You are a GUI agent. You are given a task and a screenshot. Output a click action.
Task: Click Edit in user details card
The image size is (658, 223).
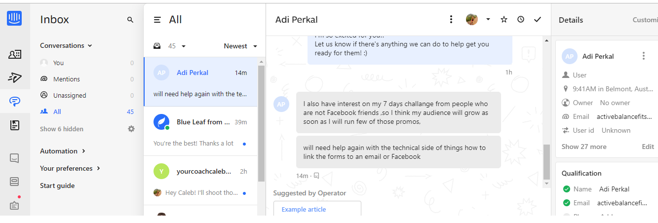(648, 147)
